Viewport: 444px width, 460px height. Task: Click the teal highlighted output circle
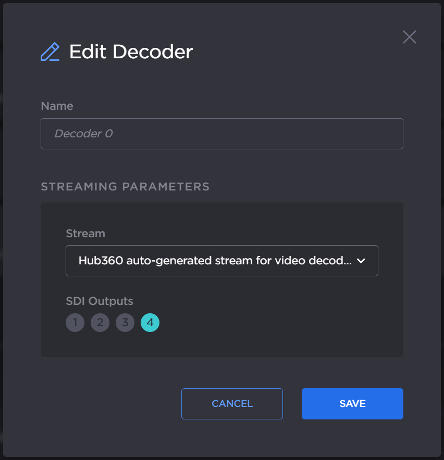point(150,323)
